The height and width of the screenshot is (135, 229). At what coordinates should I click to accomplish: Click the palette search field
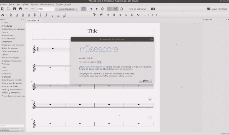pos(12,126)
